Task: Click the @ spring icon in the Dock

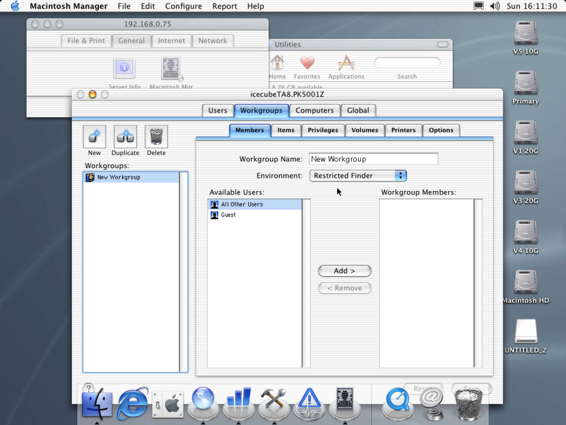Action: coord(431,405)
